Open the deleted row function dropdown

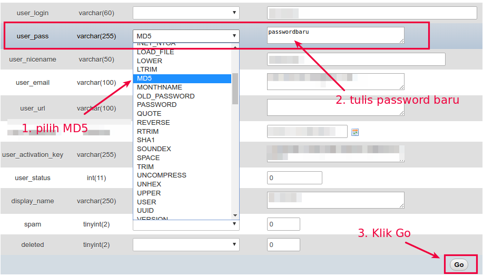pos(186,244)
